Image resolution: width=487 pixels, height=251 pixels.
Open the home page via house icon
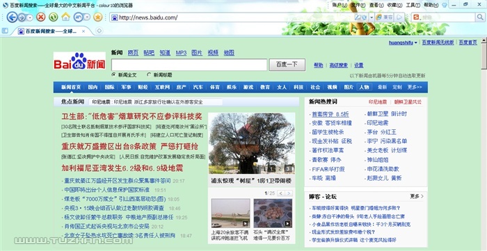click(x=66, y=17)
